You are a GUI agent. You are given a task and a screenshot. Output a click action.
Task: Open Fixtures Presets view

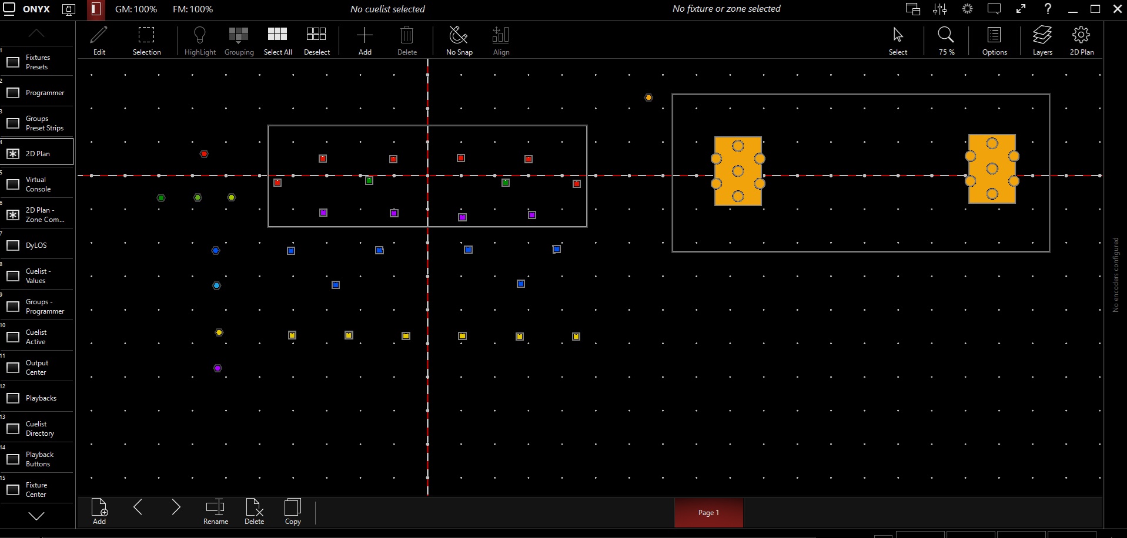coord(37,62)
